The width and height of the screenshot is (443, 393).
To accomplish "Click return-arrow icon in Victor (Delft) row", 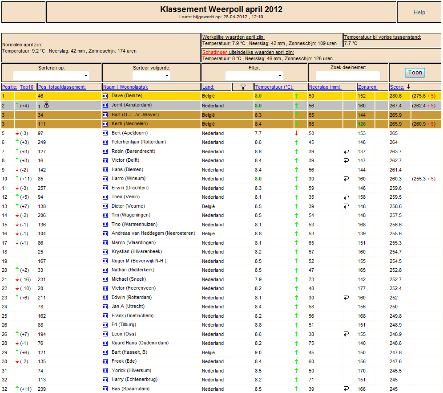I will pos(346,160).
